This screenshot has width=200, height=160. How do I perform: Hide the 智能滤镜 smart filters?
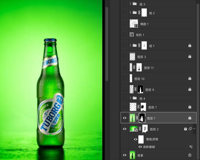pos(135,139)
